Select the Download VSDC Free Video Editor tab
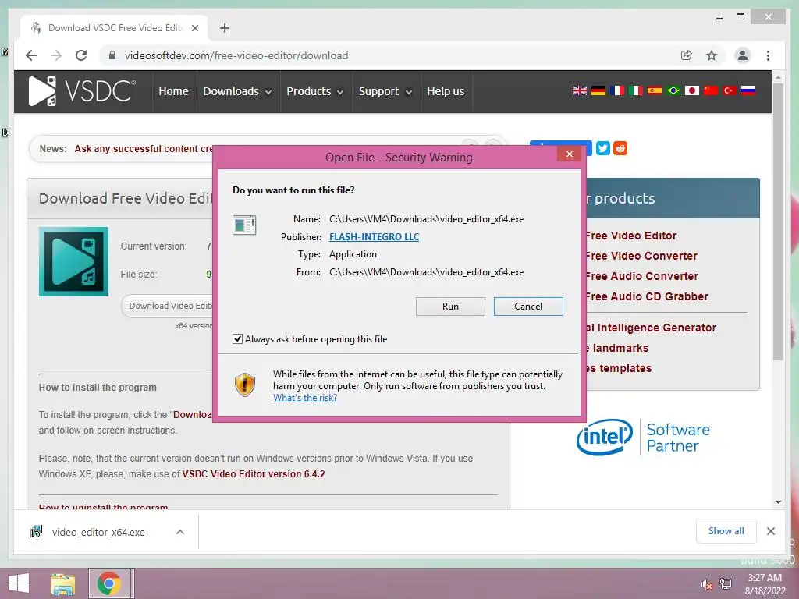Image resolution: width=799 pixels, height=599 pixels. point(114,28)
